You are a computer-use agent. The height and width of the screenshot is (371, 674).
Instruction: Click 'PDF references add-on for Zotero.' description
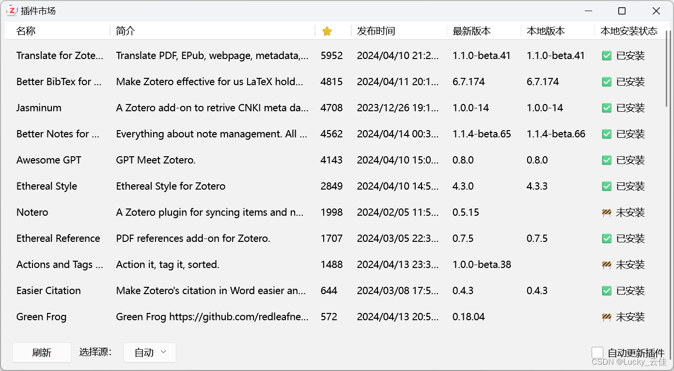click(x=193, y=238)
